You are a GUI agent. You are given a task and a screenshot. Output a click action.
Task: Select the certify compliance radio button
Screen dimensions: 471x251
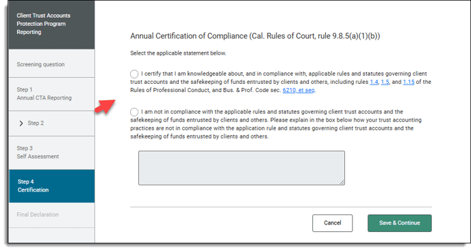(x=134, y=74)
